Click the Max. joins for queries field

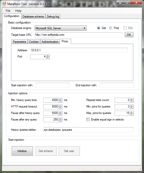coord(122,113)
